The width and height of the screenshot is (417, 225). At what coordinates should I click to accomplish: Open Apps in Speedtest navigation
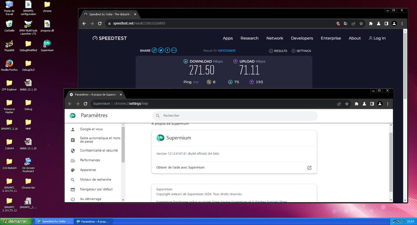pyautogui.click(x=228, y=38)
